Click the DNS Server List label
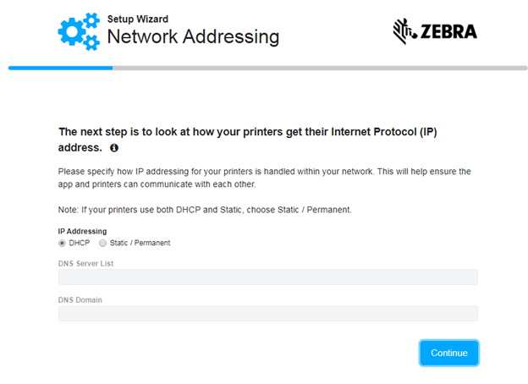Viewport: 528px width, 384px height. 85,263
